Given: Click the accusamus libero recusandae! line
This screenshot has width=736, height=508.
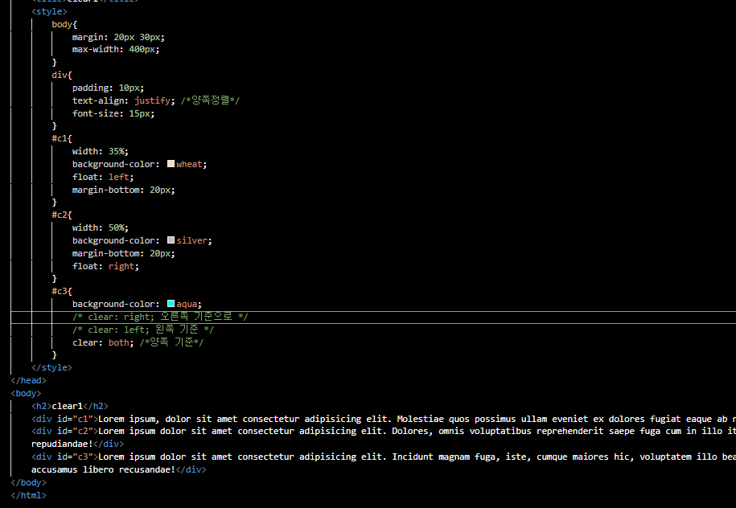Looking at the screenshot, I should click(119, 469).
